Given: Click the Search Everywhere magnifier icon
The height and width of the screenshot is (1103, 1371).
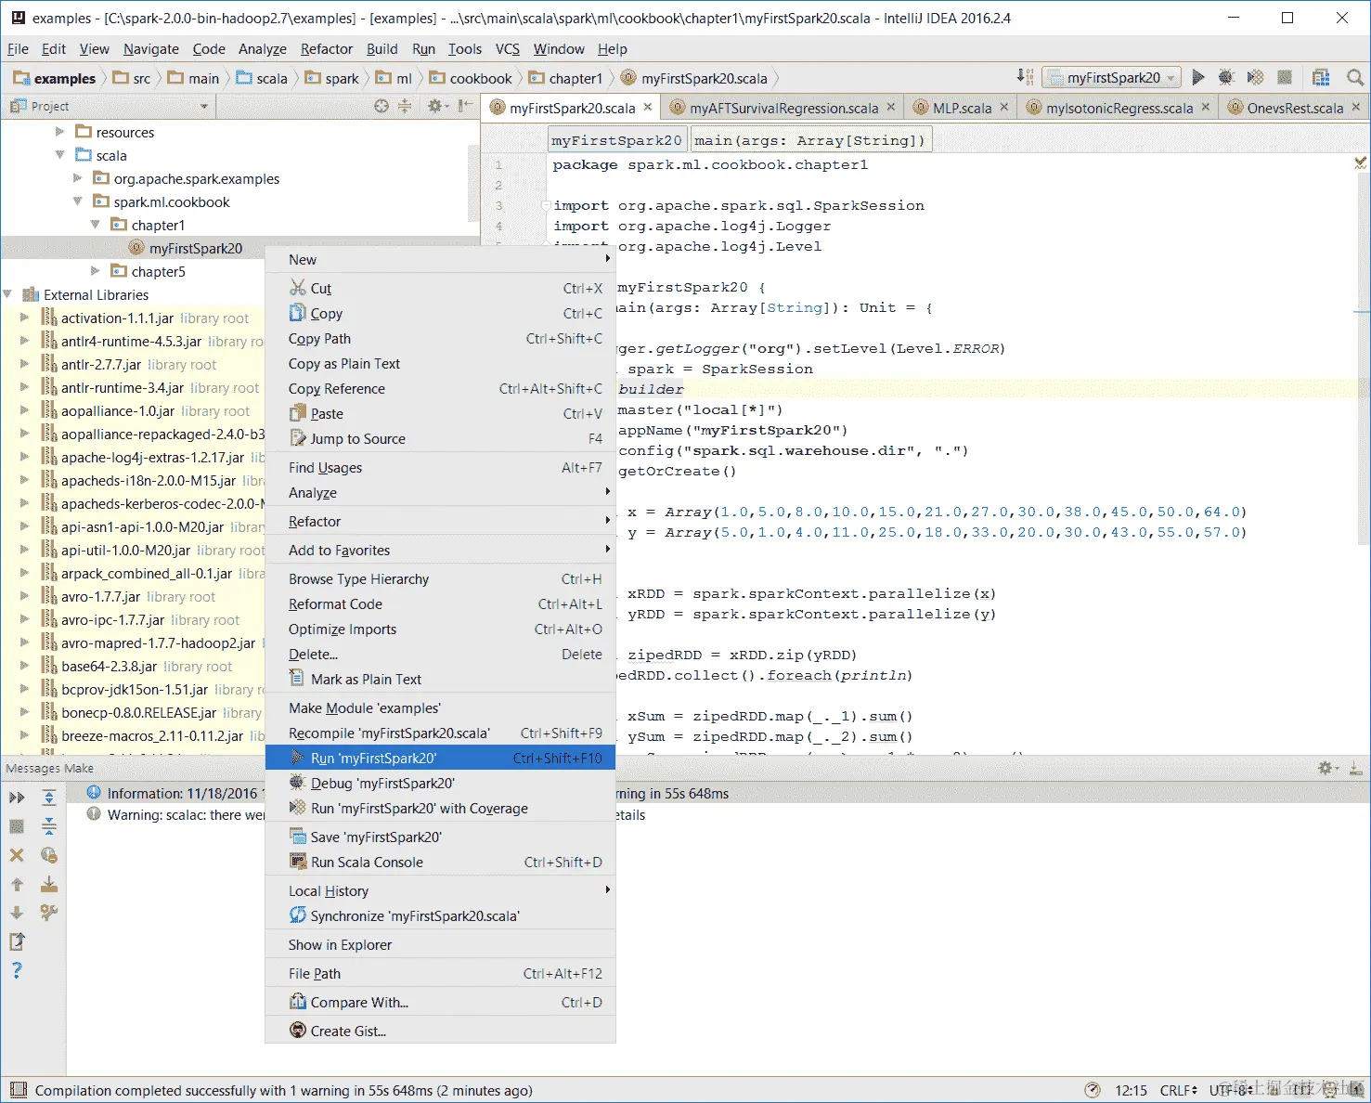Looking at the screenshot, I should tap(1355, 77).
